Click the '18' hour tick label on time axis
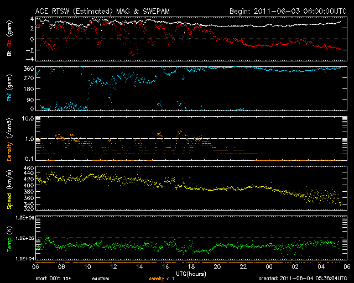This screenshot has height=283, width=354. pos(191,267)
